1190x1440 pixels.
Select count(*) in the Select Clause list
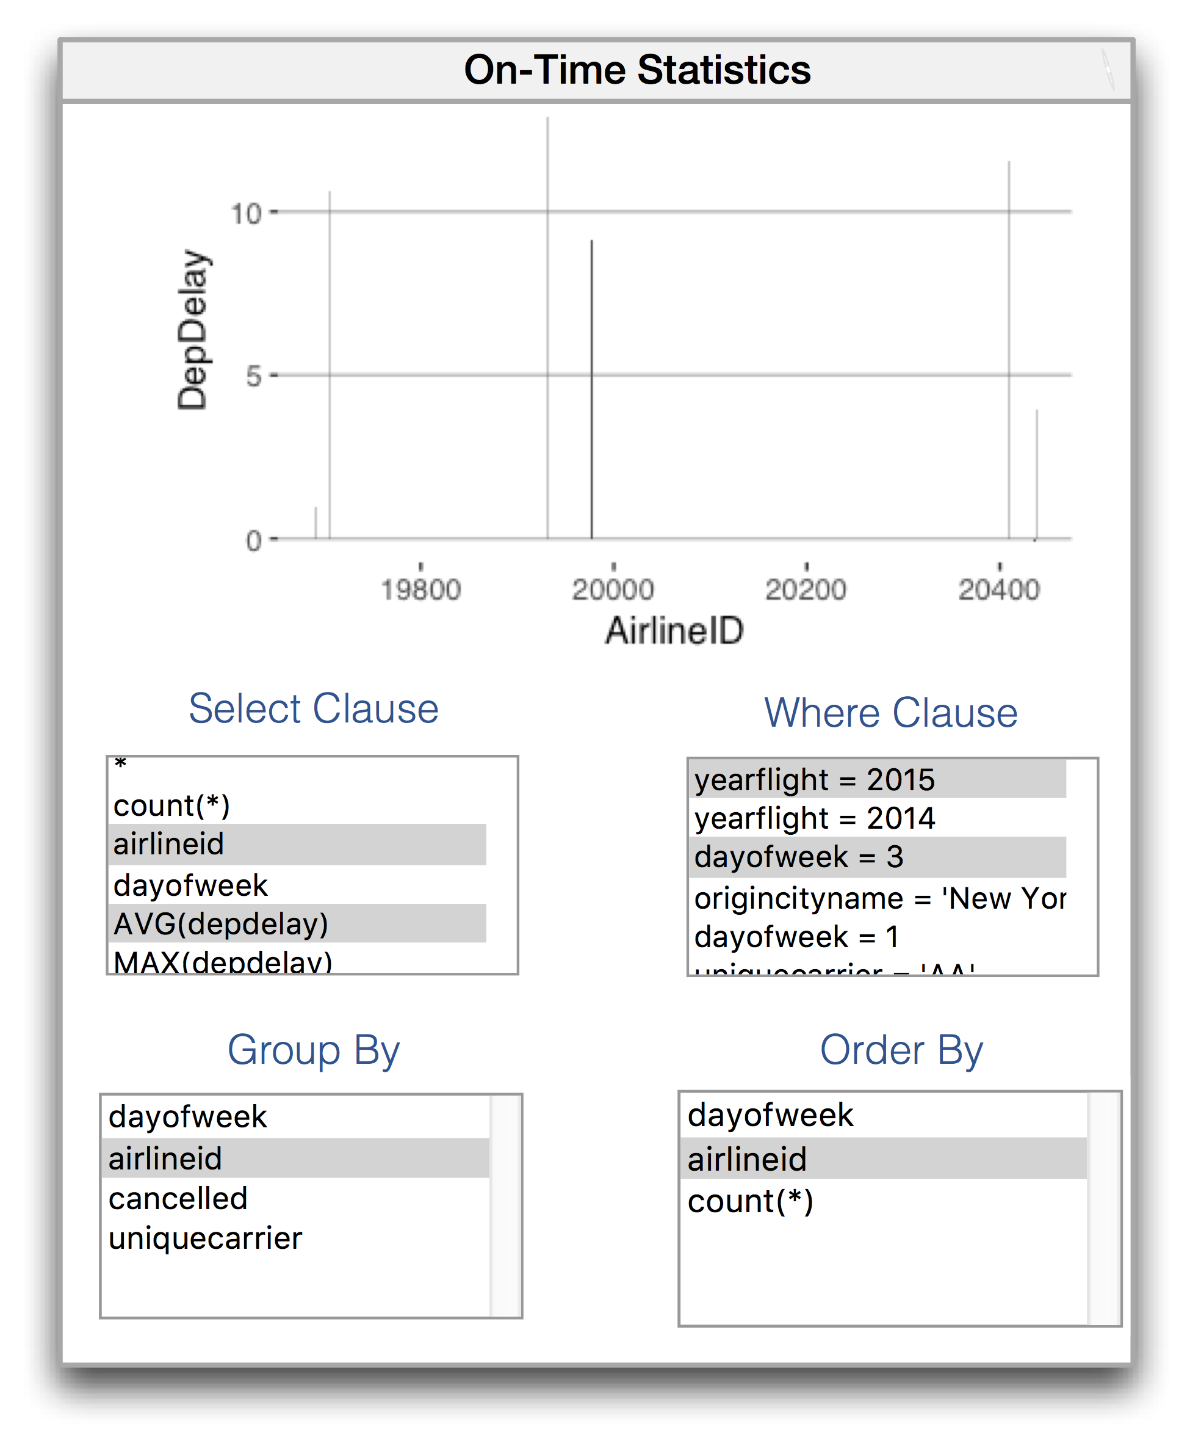click(x=171, y=805)
